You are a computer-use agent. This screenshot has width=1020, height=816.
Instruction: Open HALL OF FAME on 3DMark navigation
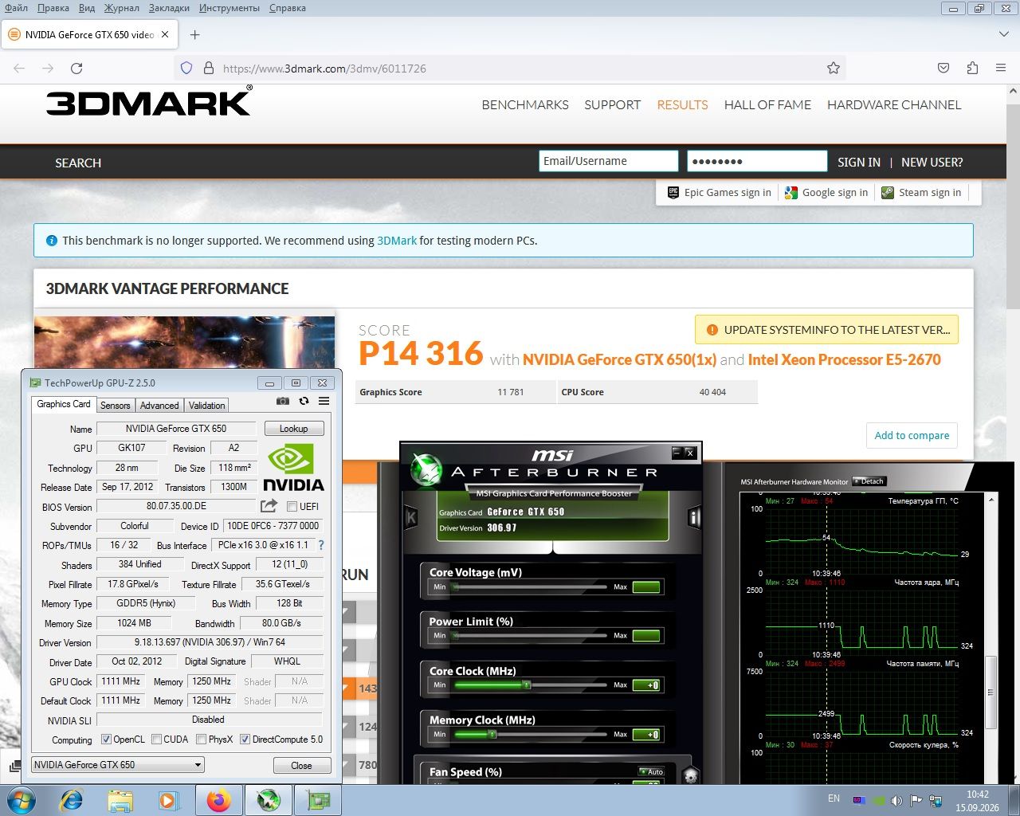(767, 105)
